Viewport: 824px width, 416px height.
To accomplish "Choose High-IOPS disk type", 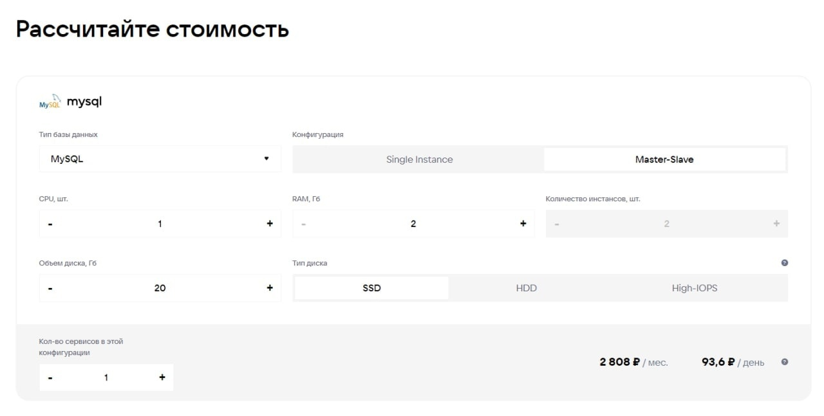I will pos(694,288).
